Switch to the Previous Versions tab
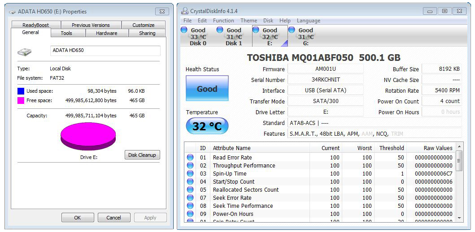475x232 pixels. click(x=91, y=25)
